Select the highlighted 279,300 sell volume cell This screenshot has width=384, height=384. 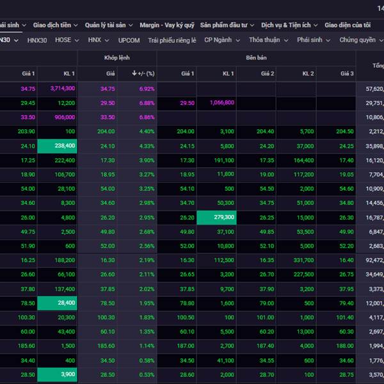coord(216,218)
